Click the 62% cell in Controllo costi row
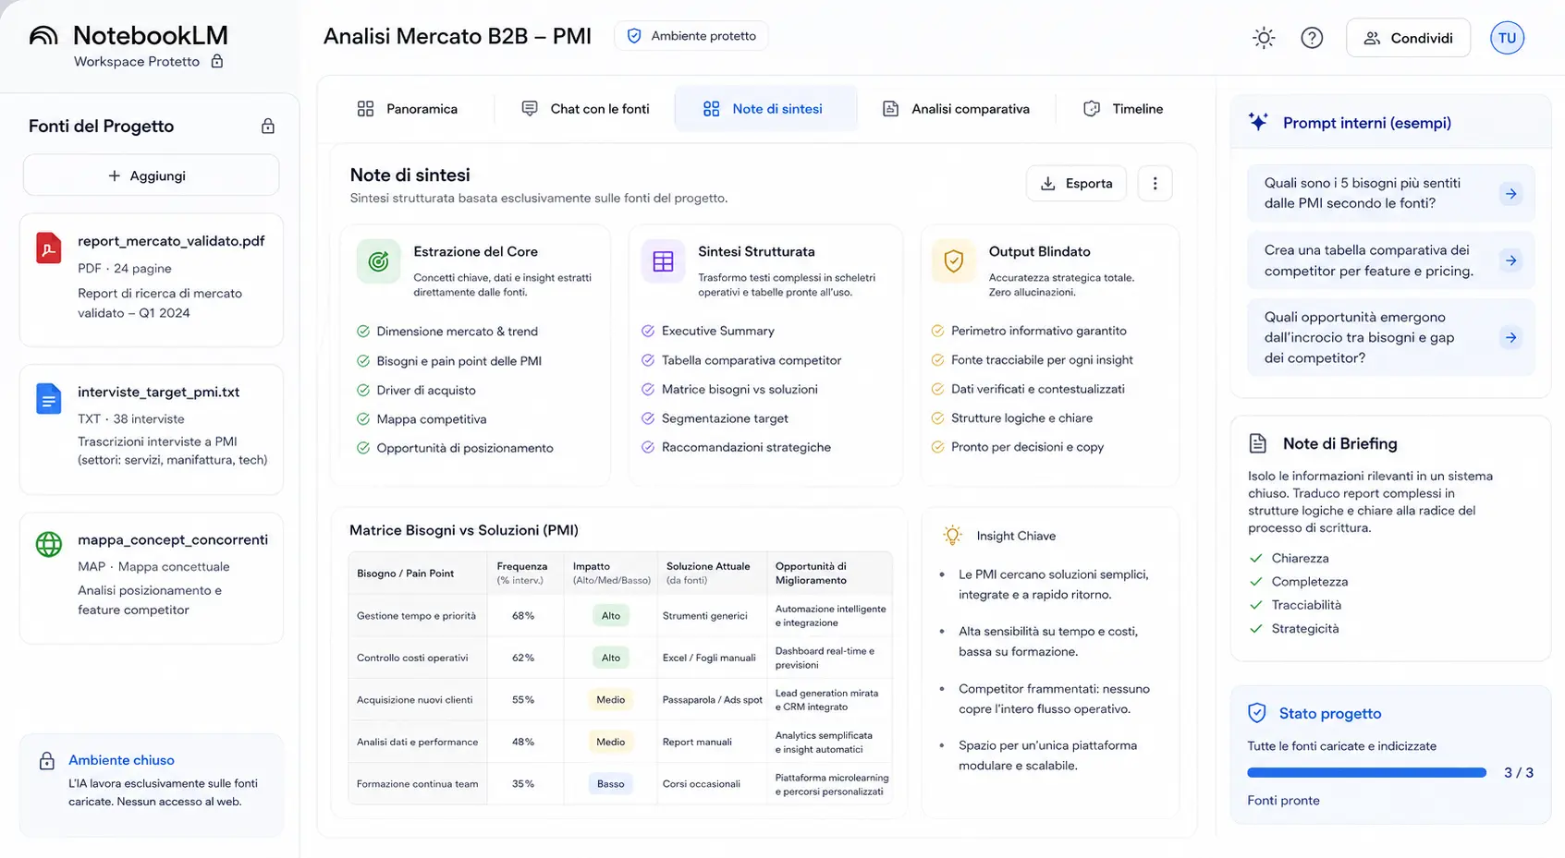Viewport: 1565px width, 858px height. (523, 658)
